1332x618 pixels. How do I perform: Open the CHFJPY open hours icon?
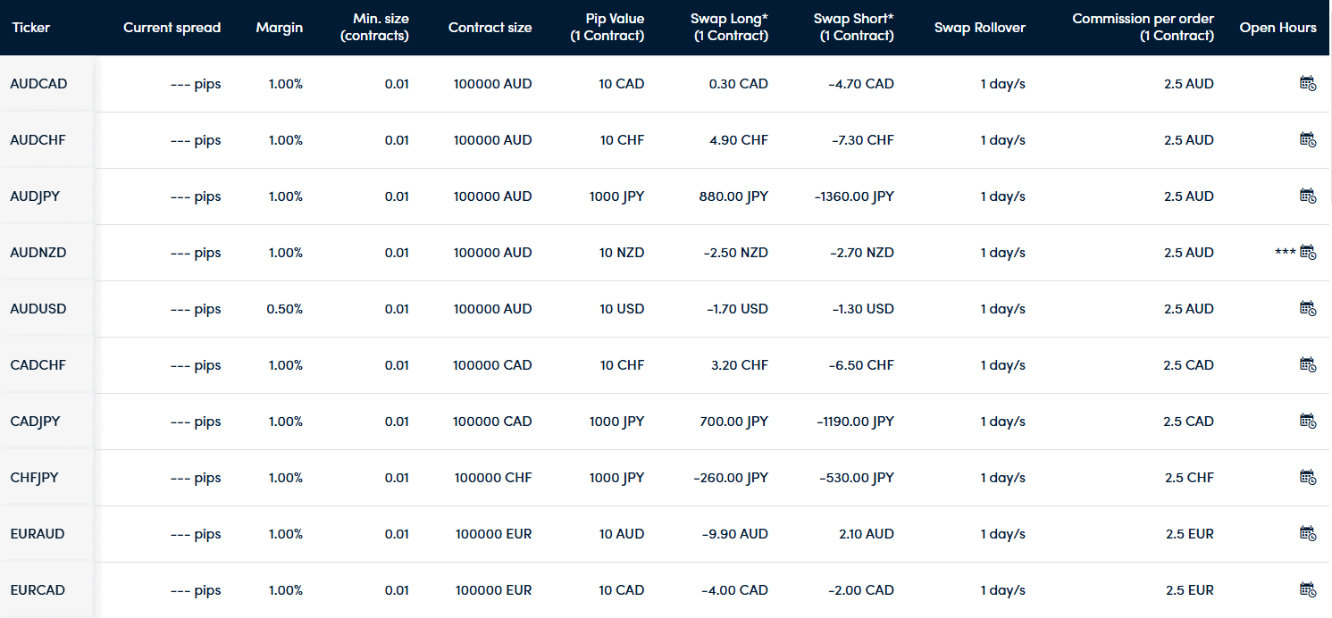(1308, 477)
